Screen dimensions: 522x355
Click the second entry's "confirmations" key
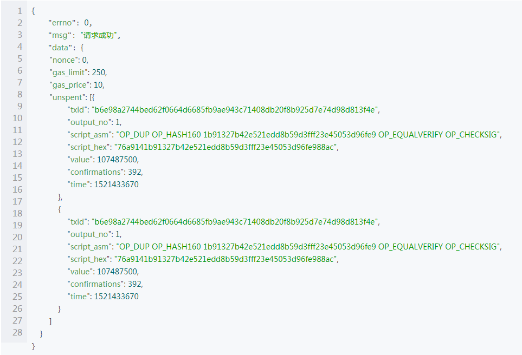point(96,284)
